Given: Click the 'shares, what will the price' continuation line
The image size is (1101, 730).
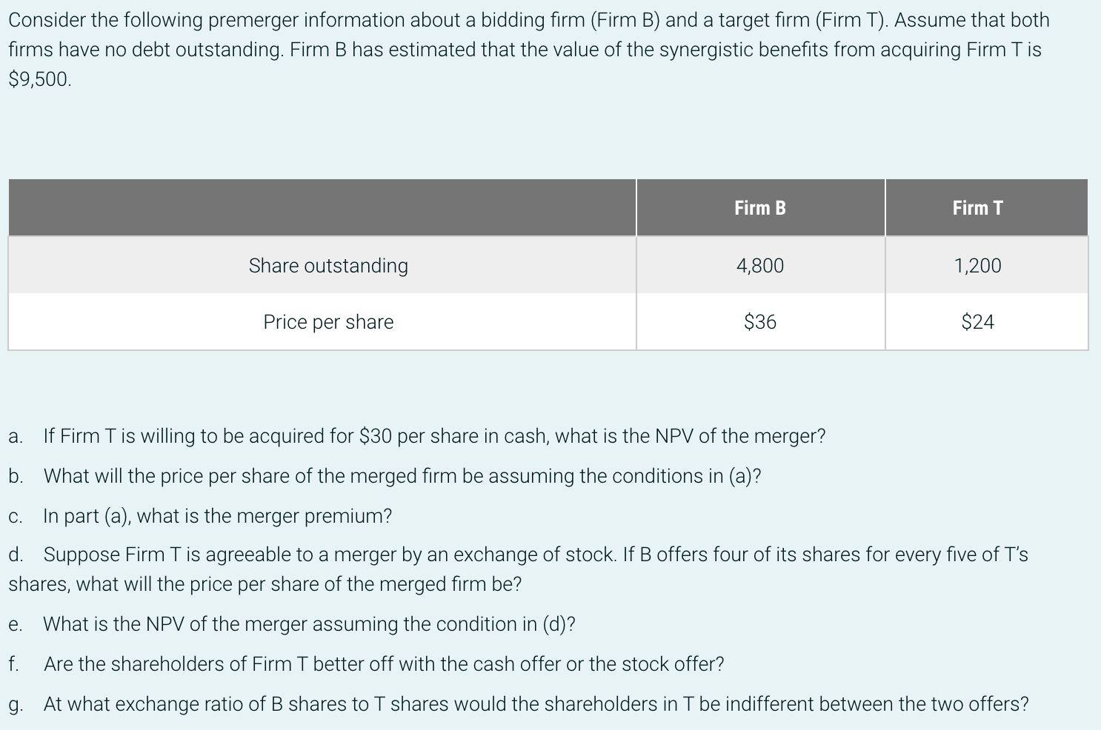Looking at the screenshot, I should click(265, 584).
